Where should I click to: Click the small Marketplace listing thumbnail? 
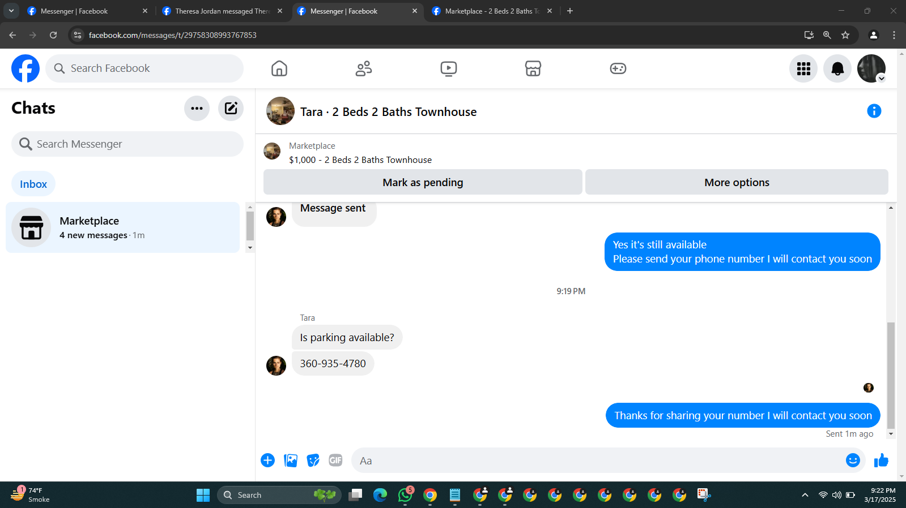point(272,151)
